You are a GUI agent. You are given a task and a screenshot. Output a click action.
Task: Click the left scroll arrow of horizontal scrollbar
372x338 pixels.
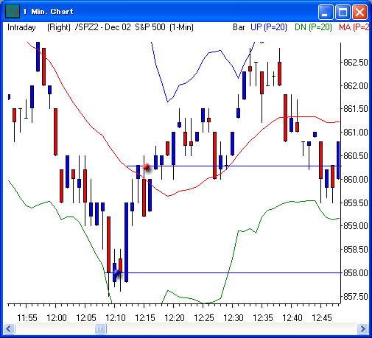point(10,328)
